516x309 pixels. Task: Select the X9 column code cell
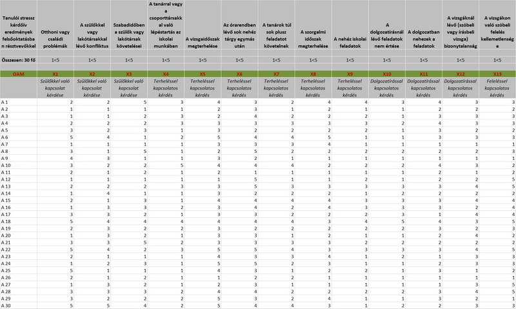pos(350,74)
